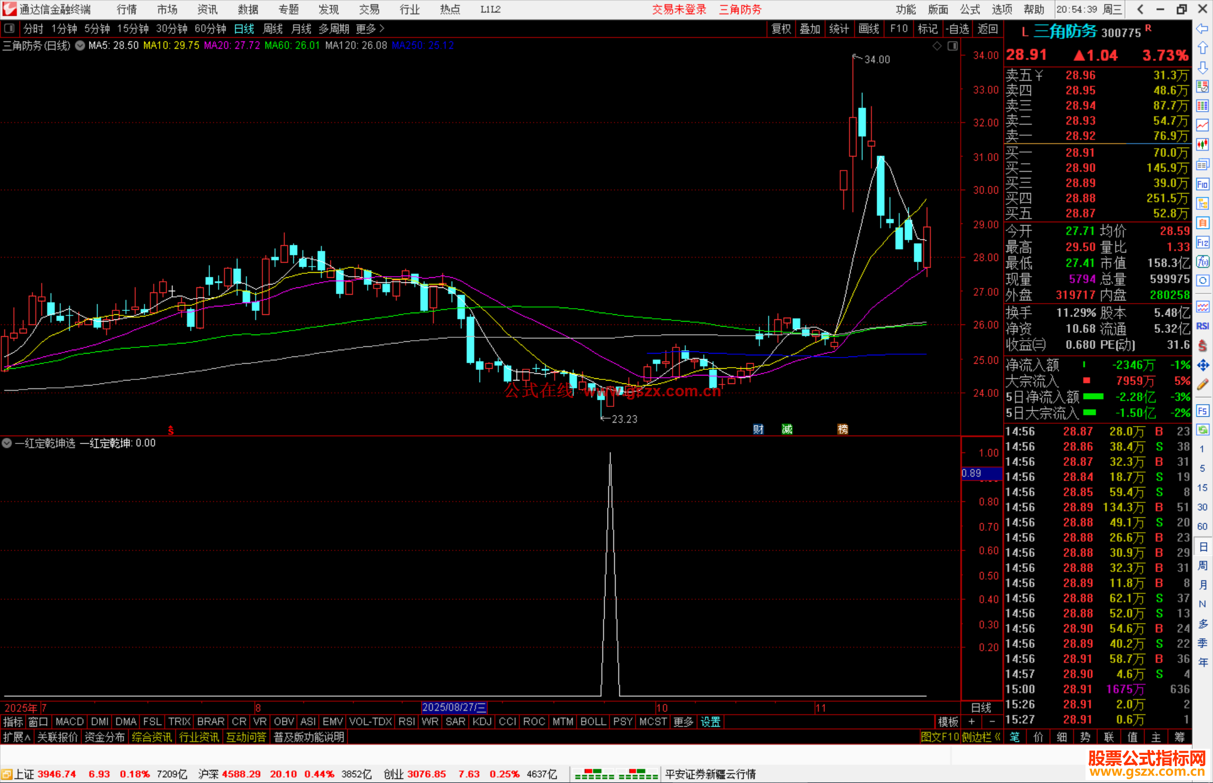The height and width of the screenshot is (783, 1213).
Task: Click the f(x) formula icon in sidebar
Action: point(1202,262)
